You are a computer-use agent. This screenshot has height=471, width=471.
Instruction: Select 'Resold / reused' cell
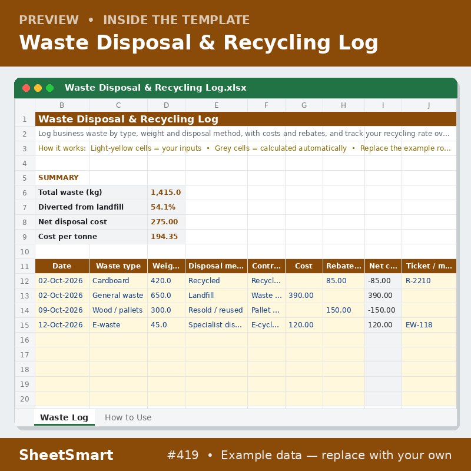[x=216, y=310]
